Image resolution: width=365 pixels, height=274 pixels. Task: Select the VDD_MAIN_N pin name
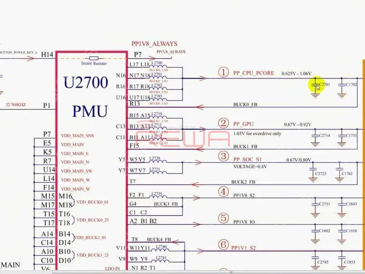point(75,162)
